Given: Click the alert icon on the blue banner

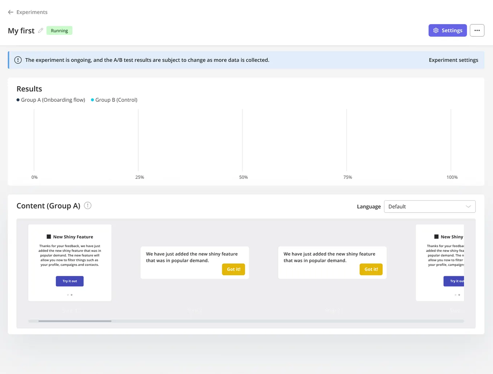Looking at the screenshot, I should click(x=18, y=60).
